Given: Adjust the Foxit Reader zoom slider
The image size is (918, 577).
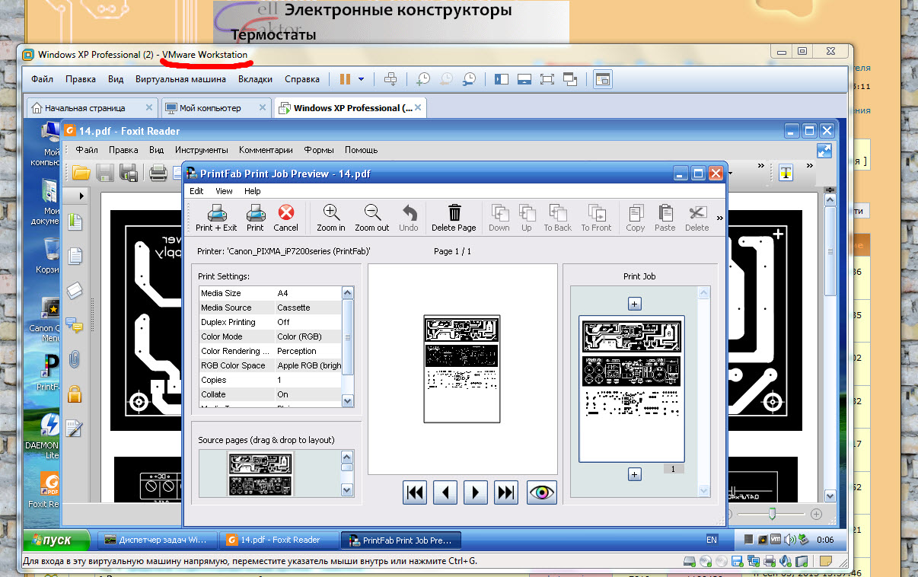Looking at the screenshot, I should [772, 515].
